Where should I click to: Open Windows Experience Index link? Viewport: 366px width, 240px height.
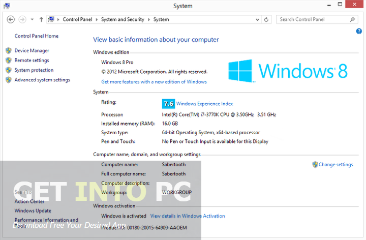(x=204, y=104)
